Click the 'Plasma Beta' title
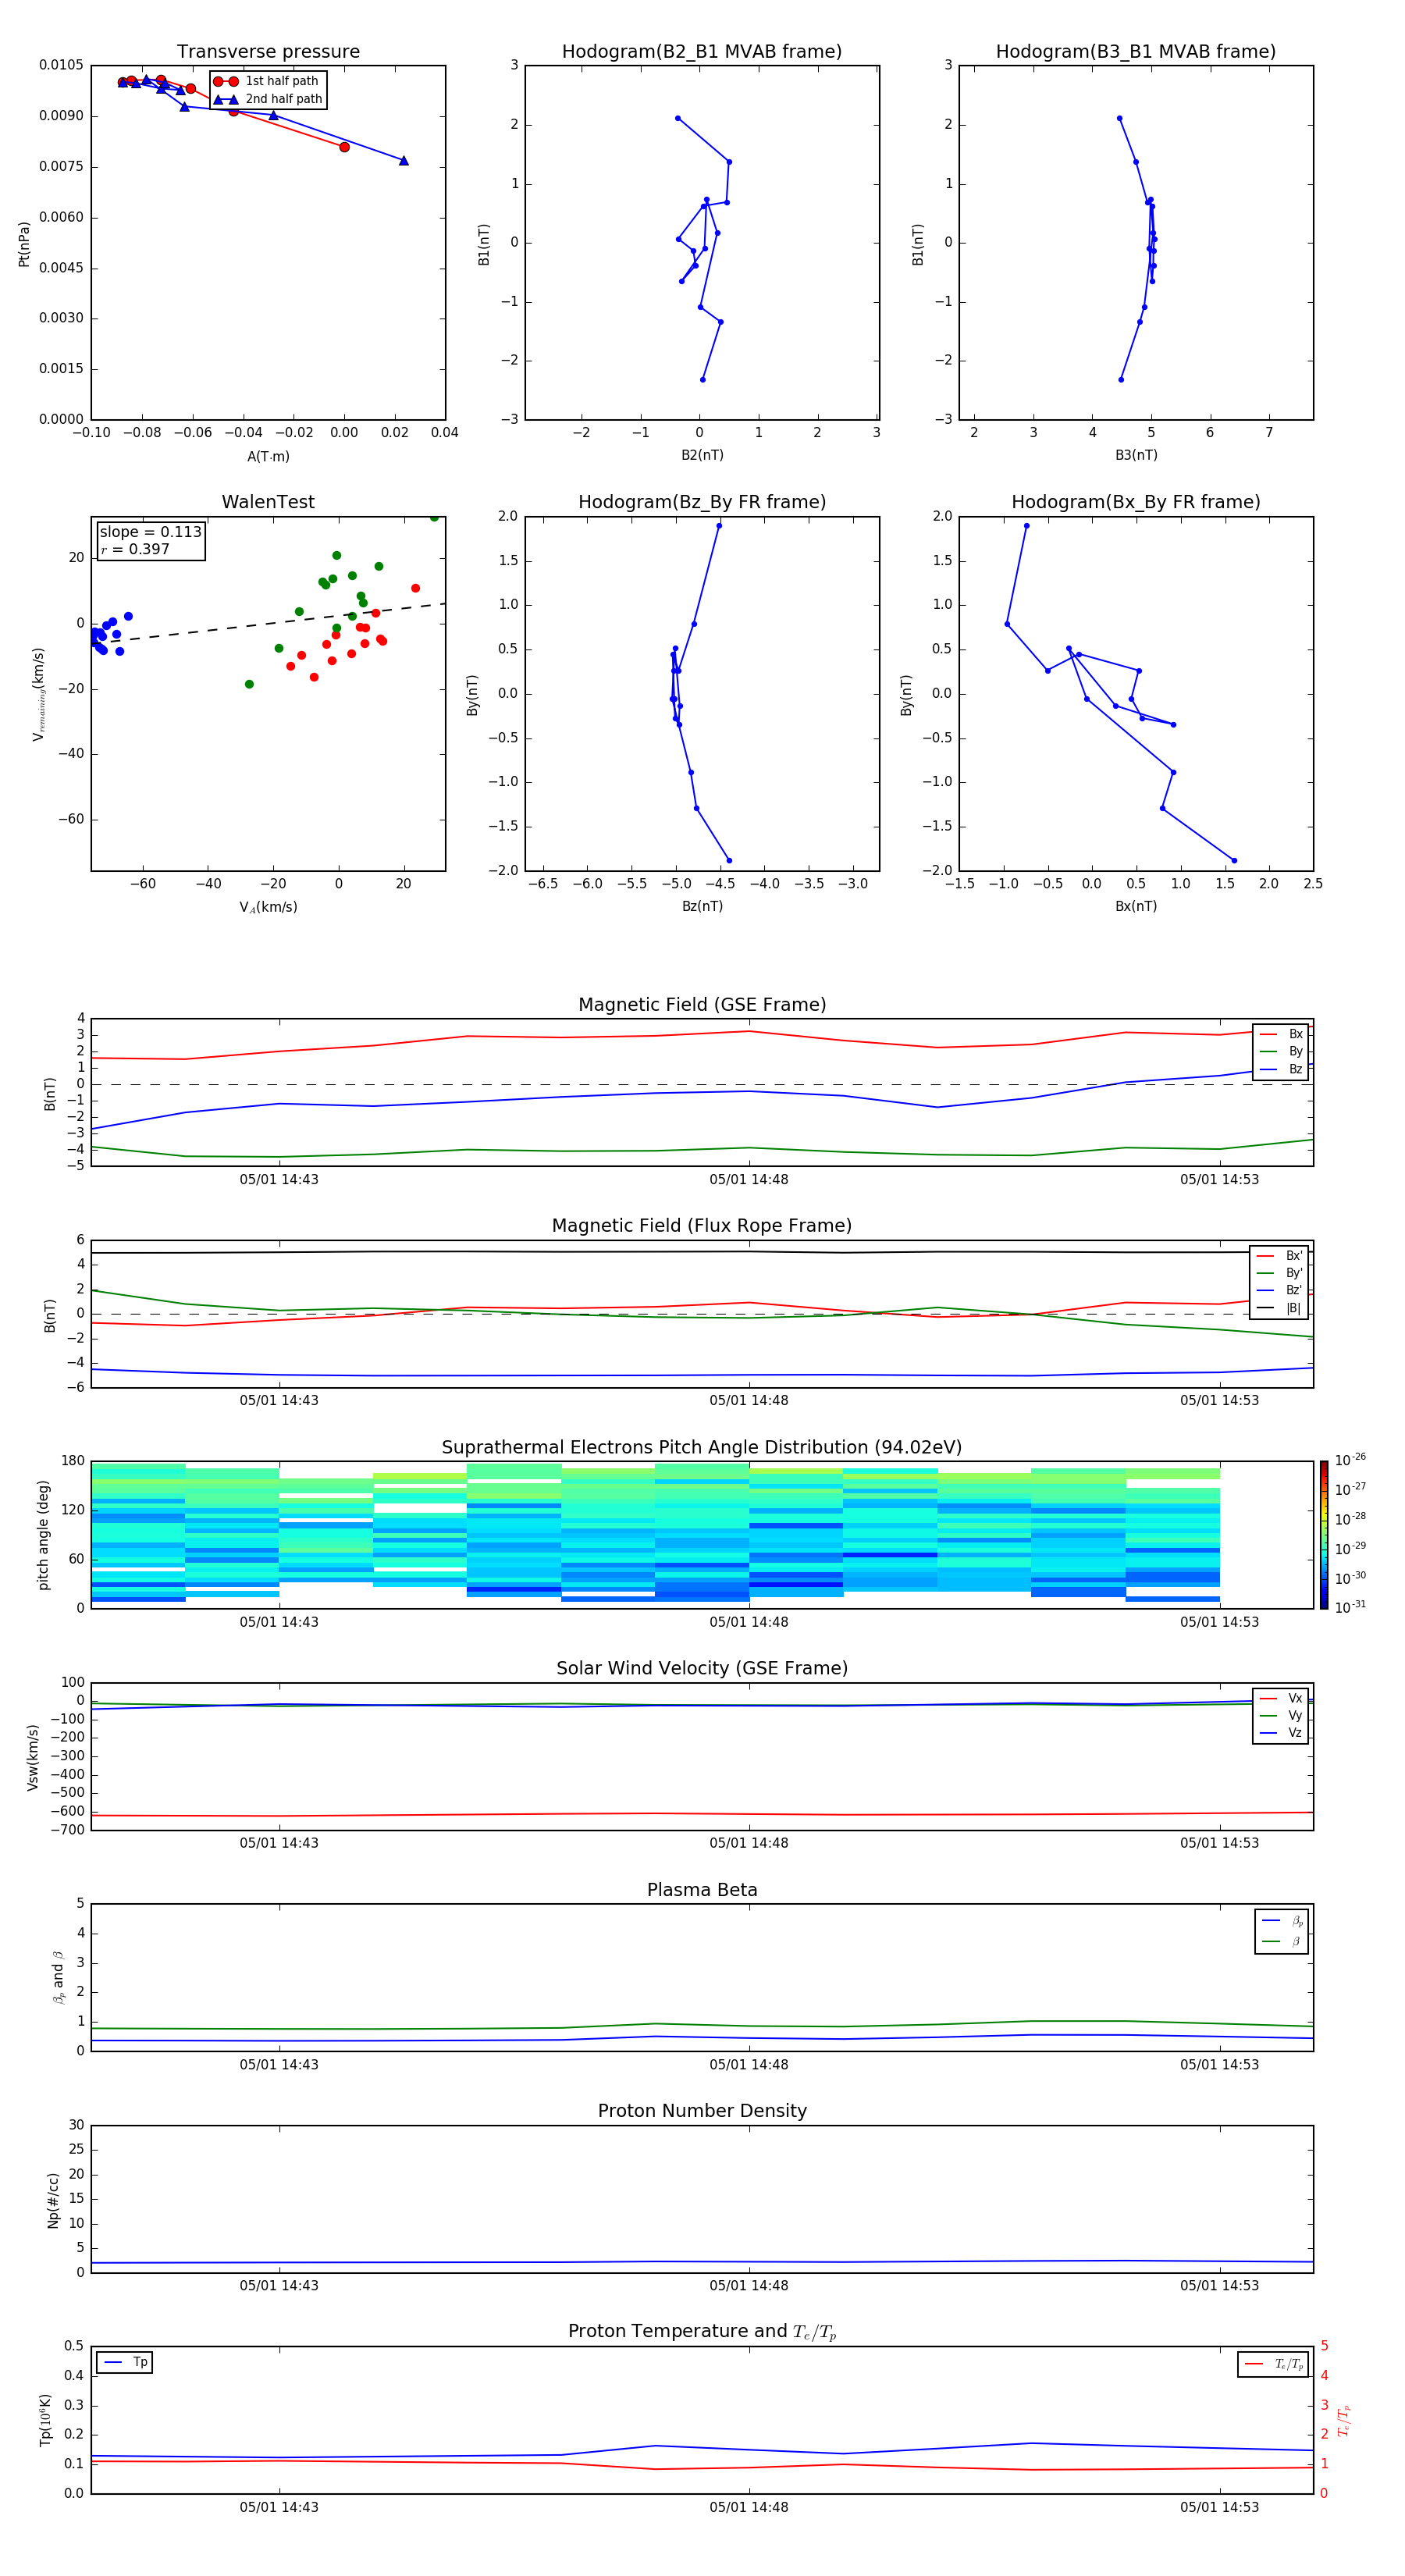Image resolution: width=1405 pixels, height=2576 pixels. 702,1891
